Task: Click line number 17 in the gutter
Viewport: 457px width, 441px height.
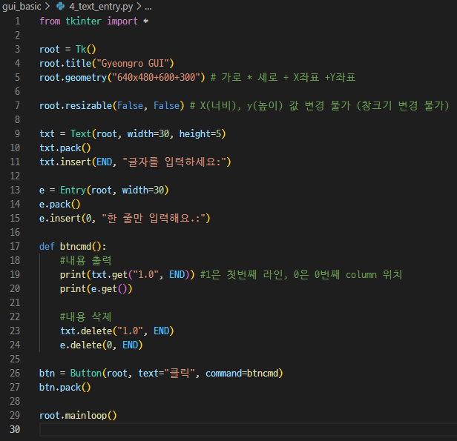Action: tap(15, 246)
